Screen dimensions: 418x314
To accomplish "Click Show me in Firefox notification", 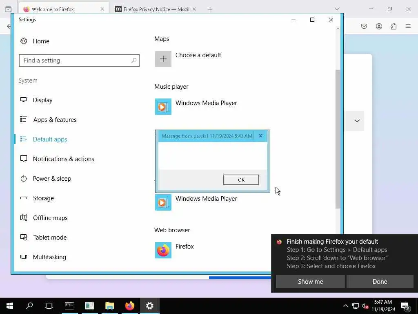I will (310, 281).
